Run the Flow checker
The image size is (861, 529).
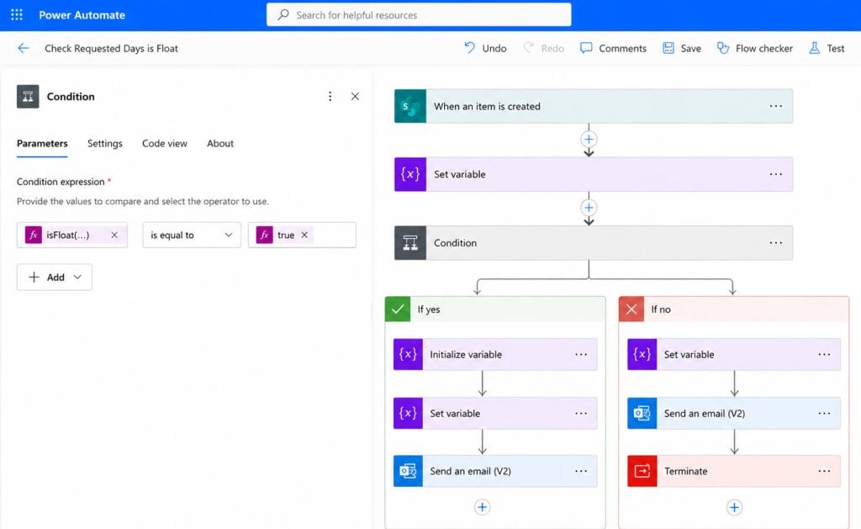tap(754, 48)
